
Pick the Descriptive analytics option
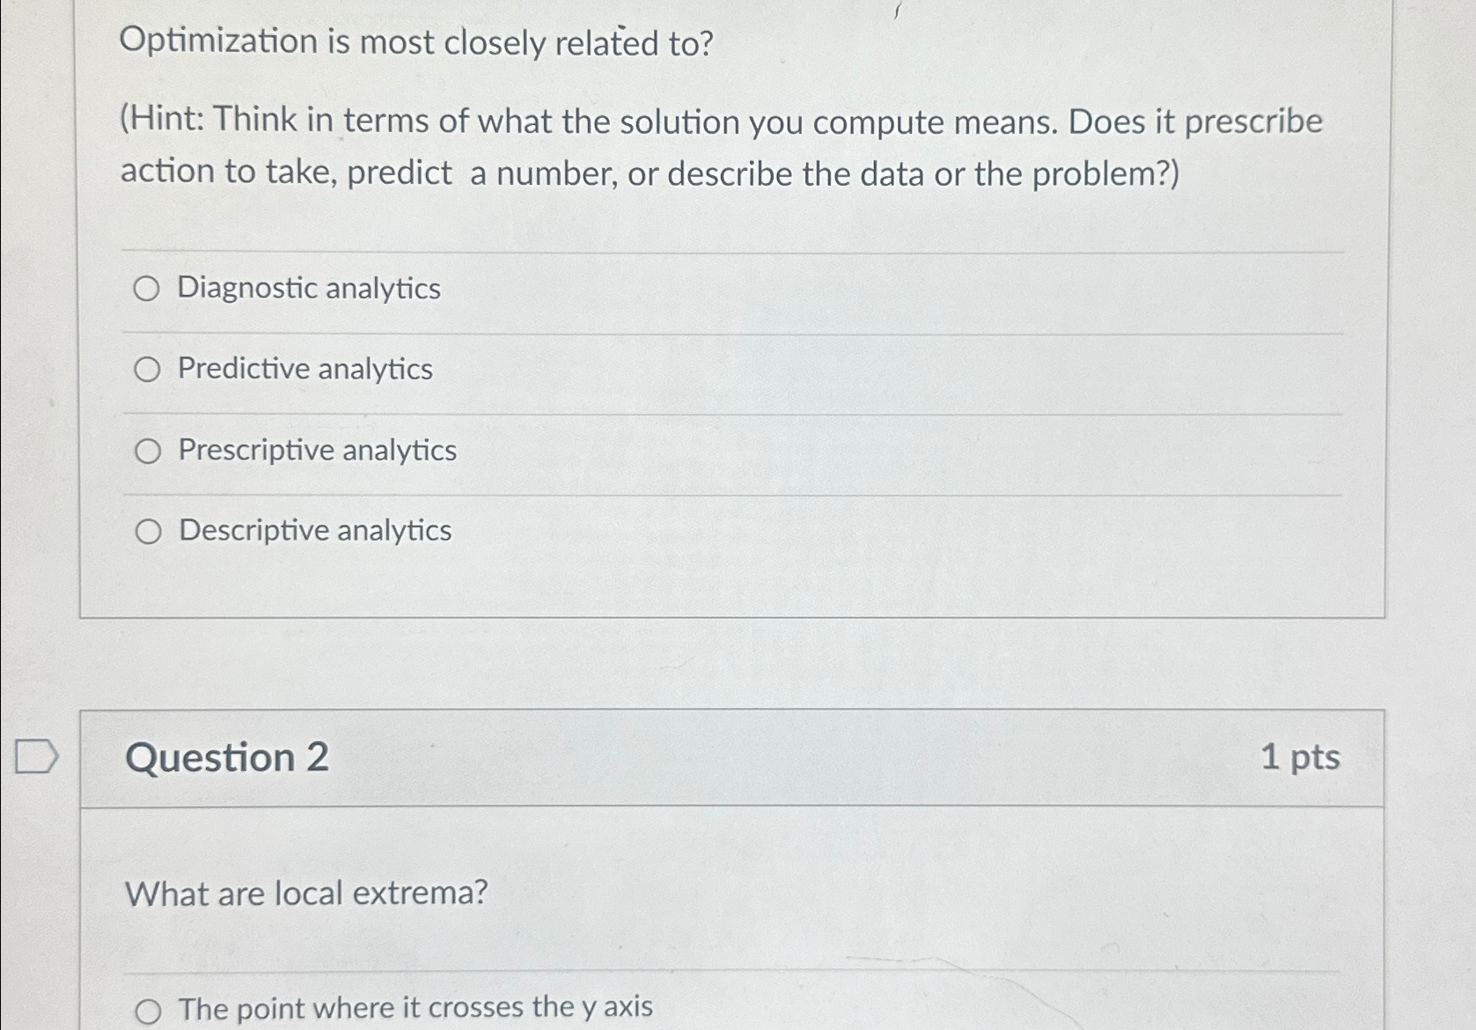point(148,532)
